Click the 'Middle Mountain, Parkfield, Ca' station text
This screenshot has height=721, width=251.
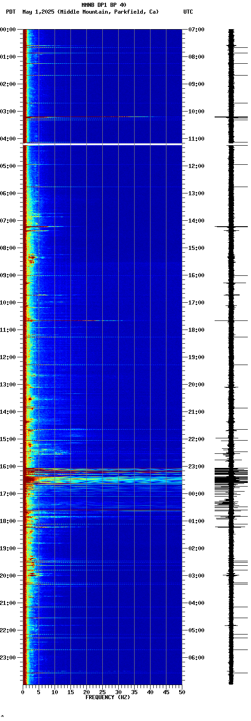(108, 12)
